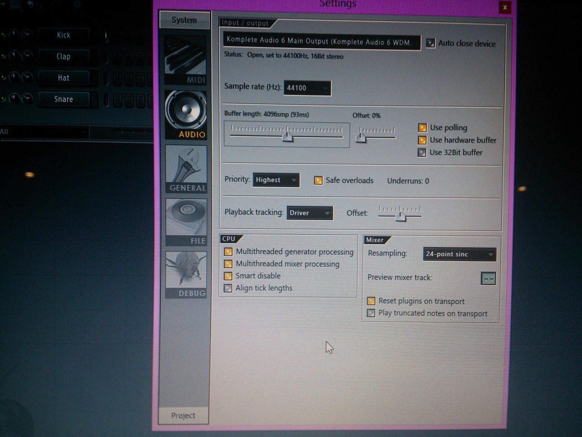The image size is (582, 437).
Task: Select the Clap channel button
Action: click(64, 56)
